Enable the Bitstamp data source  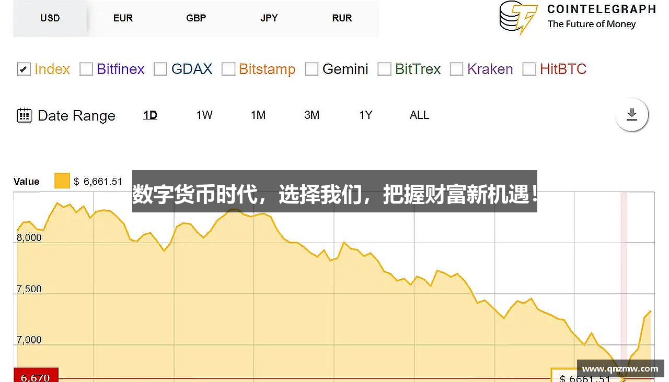[x=228, y=68]
